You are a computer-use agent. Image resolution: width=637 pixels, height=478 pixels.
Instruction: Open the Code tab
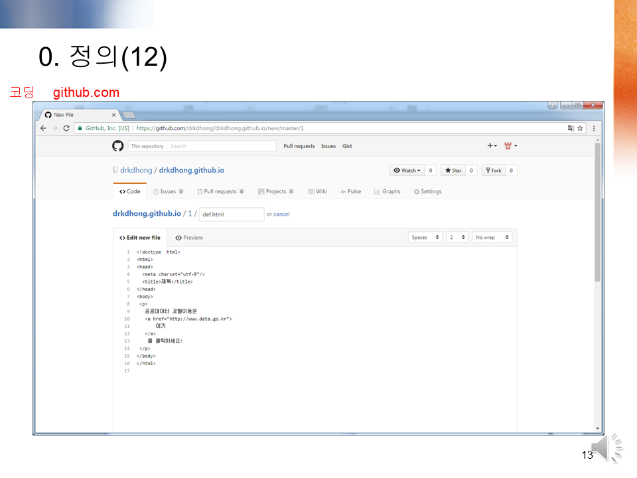click(x=129, y=191)
